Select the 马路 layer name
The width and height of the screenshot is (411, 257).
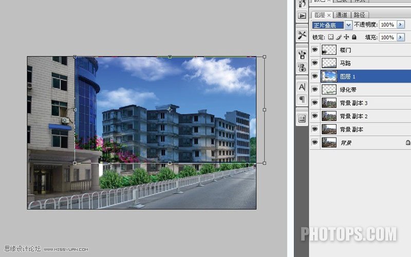point(345,63)
